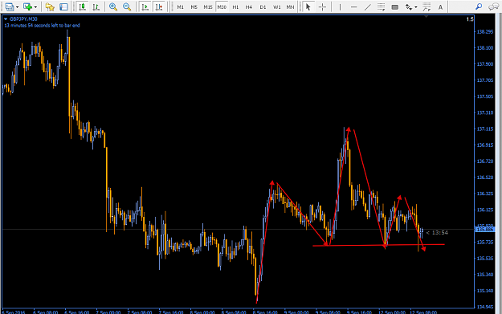Screen dimensions: 502x314
Task: Click price axis label 136.125
Action: point(485,210)
